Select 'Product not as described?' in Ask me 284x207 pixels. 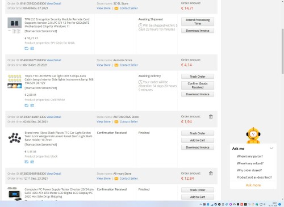coord(254,178)
